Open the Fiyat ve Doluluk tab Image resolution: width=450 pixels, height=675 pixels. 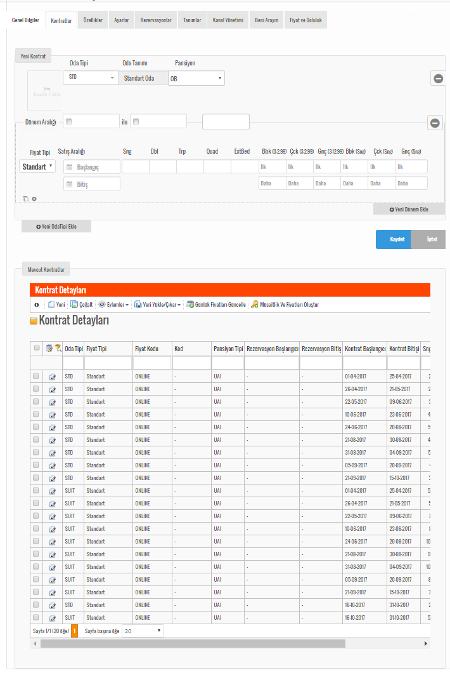click(x=305, y=20)
